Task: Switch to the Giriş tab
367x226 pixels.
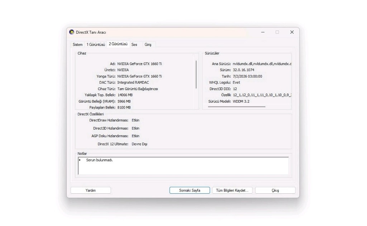Action: (148, 44)
